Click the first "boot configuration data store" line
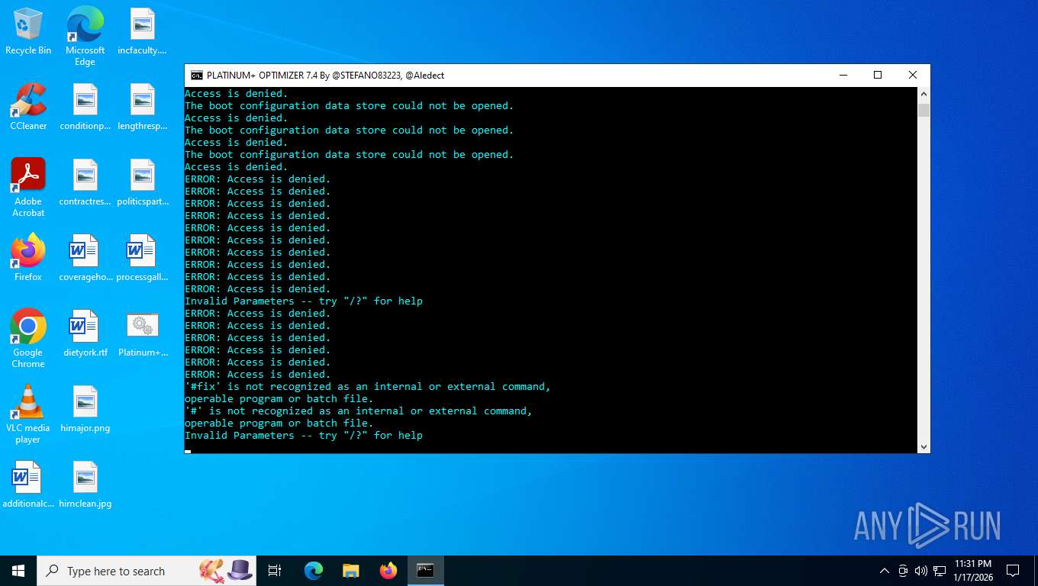The height and width of the screenshot is (586, 1038). 350,106
